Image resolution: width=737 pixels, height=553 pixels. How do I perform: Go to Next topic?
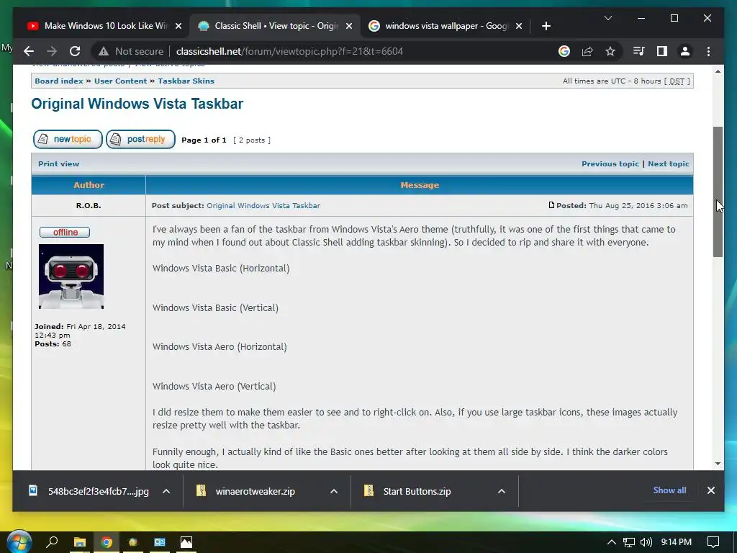click(x=669, y=163)
